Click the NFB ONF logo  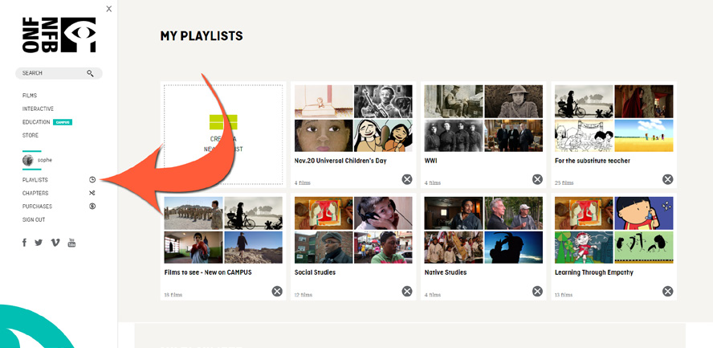click(x=59, y=35)
